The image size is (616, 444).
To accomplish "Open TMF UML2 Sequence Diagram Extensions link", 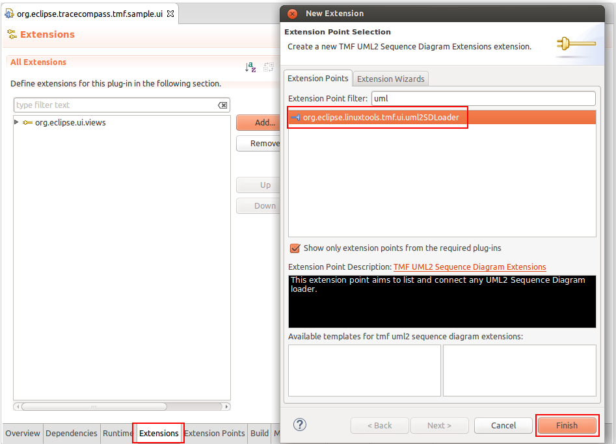I will [x=470, y=267].
